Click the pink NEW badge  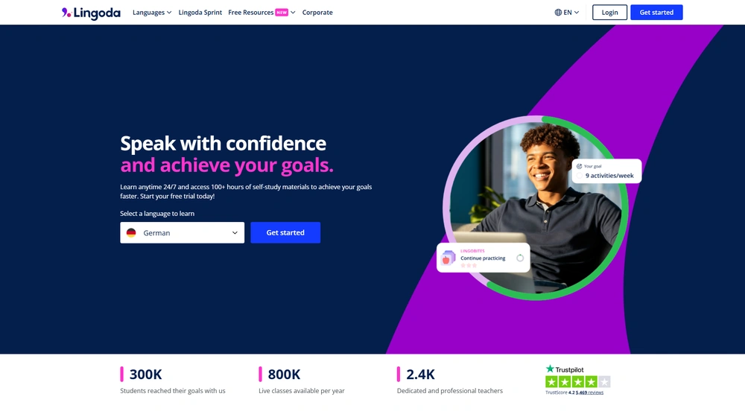282,13
